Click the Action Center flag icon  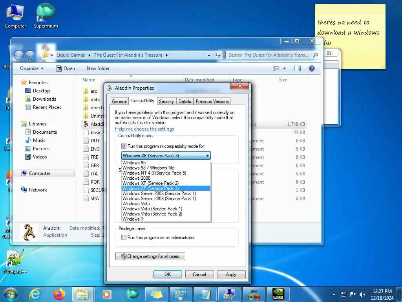point(353,295)
